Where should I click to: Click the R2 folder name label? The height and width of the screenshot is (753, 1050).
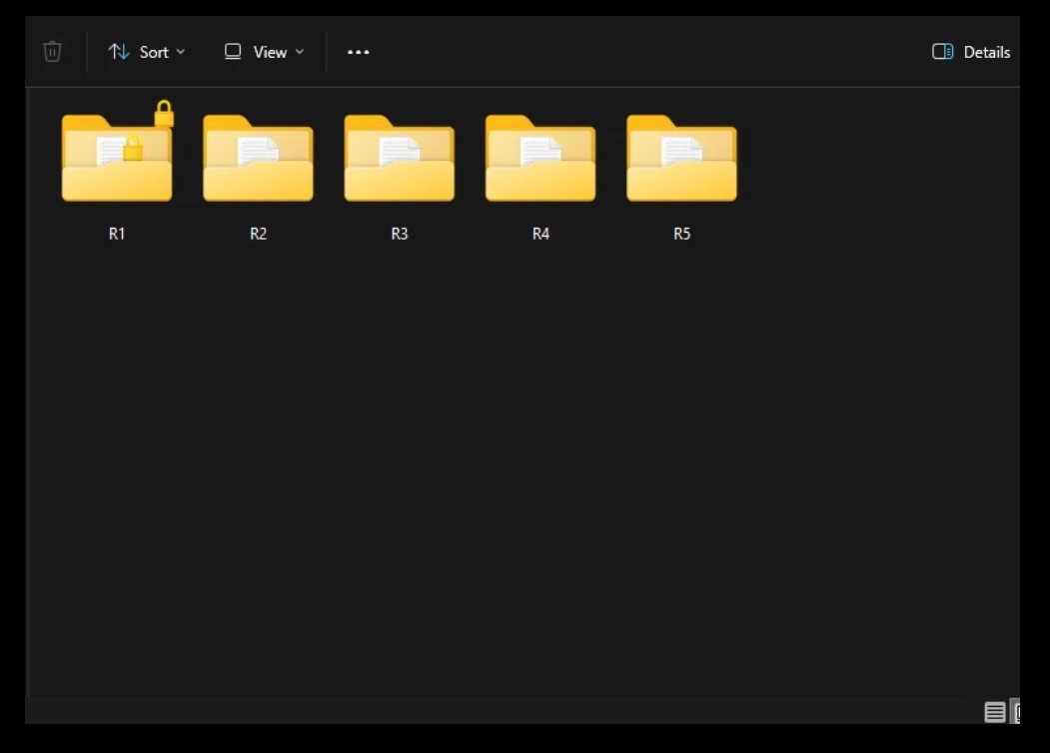click(x=258, y=234)
